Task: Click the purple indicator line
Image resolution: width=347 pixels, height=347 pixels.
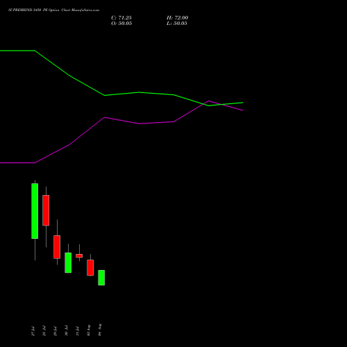Action: [139, 124]
